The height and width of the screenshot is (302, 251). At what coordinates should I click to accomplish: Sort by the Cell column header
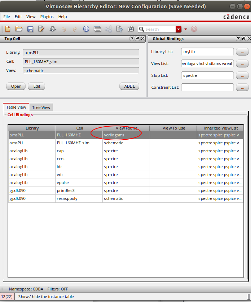[79, 128]
